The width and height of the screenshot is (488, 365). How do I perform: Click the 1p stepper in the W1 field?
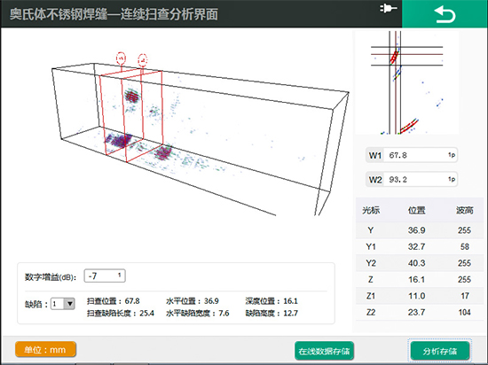[452, 155]
